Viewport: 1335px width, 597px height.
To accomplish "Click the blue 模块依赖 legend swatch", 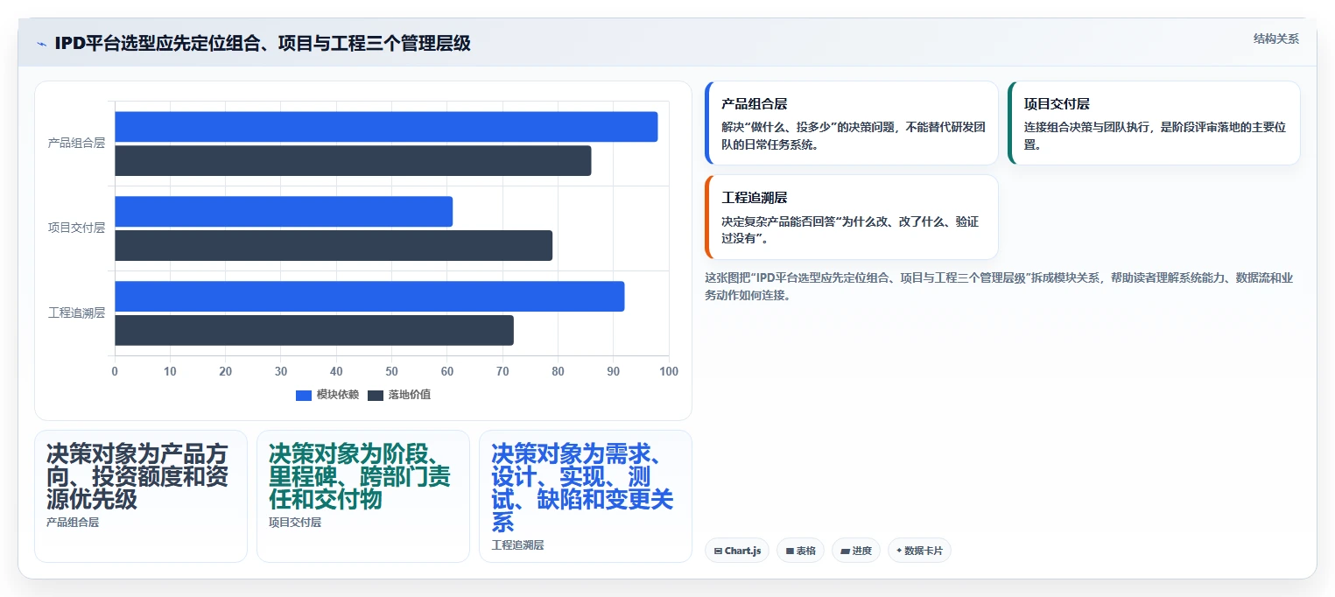I will (x=304, y=395).
